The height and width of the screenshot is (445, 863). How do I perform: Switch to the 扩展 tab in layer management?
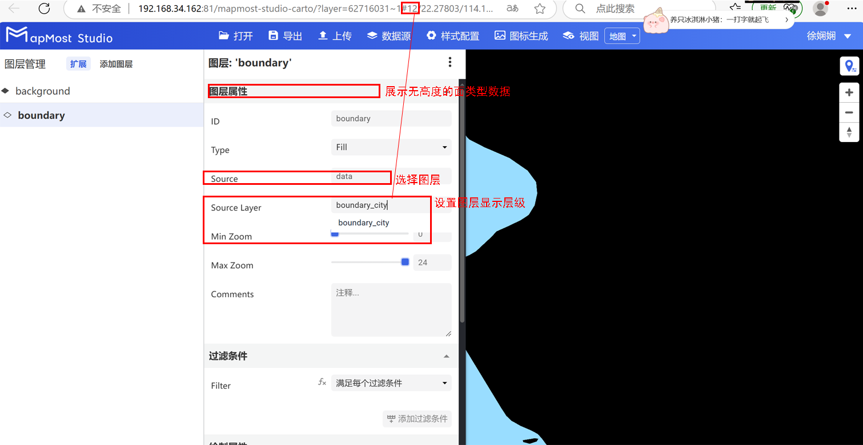(x=78, y=63)
